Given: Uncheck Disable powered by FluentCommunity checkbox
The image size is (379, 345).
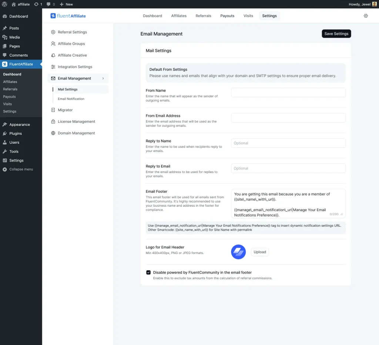Looking at the screenshot, I should (148, 272).
